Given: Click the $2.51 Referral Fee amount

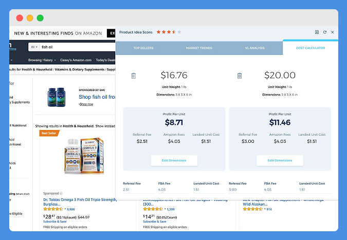Looking at the screenshot, I should click(x=142, y=141).
